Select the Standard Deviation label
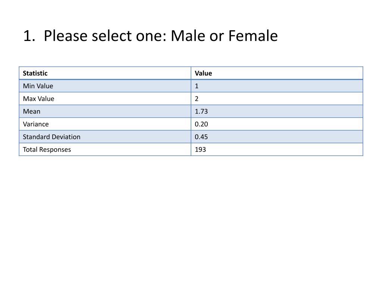The width and height of the screenshot is (382, 286). (51, 137)
